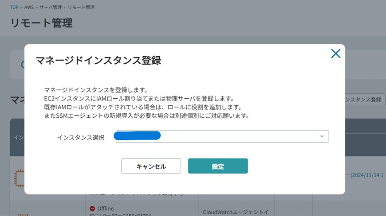Click the red Offline status icon
This screenshot has height=216, width=386.
tap(92, 208)
